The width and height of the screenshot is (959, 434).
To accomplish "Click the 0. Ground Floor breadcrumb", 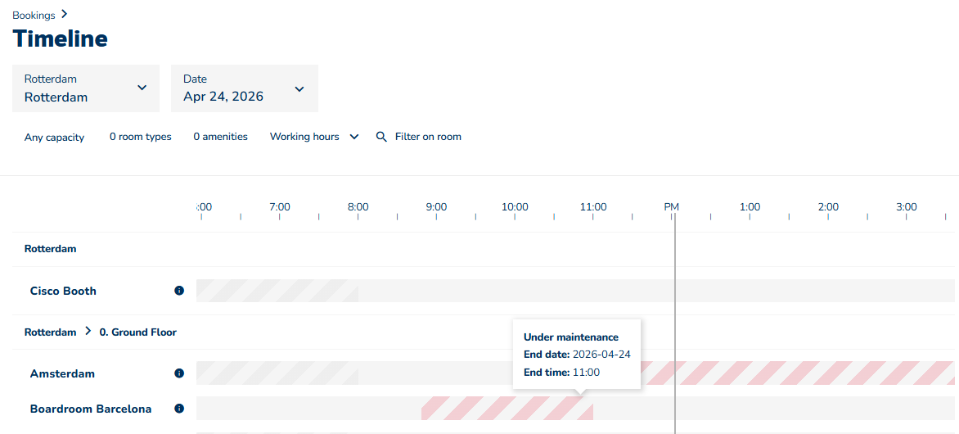I will 137,332.
